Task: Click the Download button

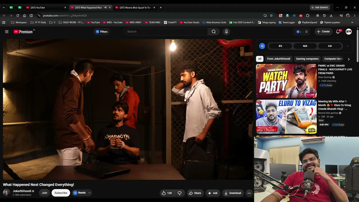Action: click(x=233, y=193)
